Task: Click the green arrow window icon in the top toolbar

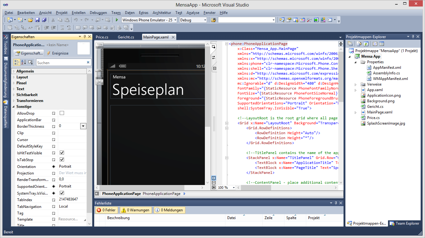Action: point(316,20)
